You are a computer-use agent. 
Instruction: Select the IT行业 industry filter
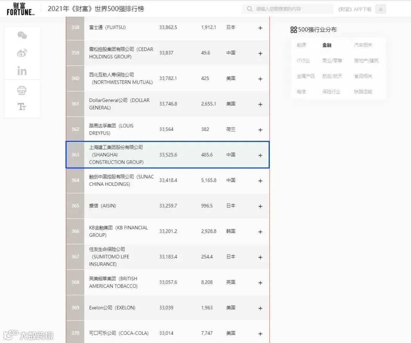click(x=303, y=61)
